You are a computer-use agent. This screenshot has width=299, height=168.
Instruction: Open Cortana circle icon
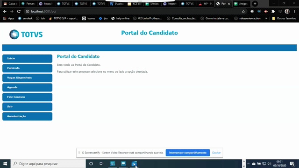pos(91,164)
